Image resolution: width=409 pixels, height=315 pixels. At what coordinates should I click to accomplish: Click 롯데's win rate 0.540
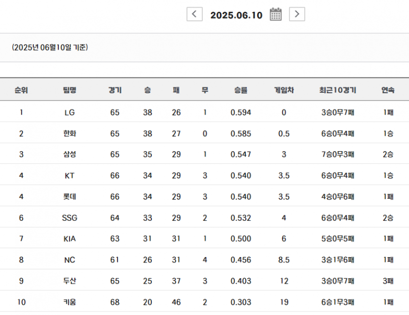(241, 197)
